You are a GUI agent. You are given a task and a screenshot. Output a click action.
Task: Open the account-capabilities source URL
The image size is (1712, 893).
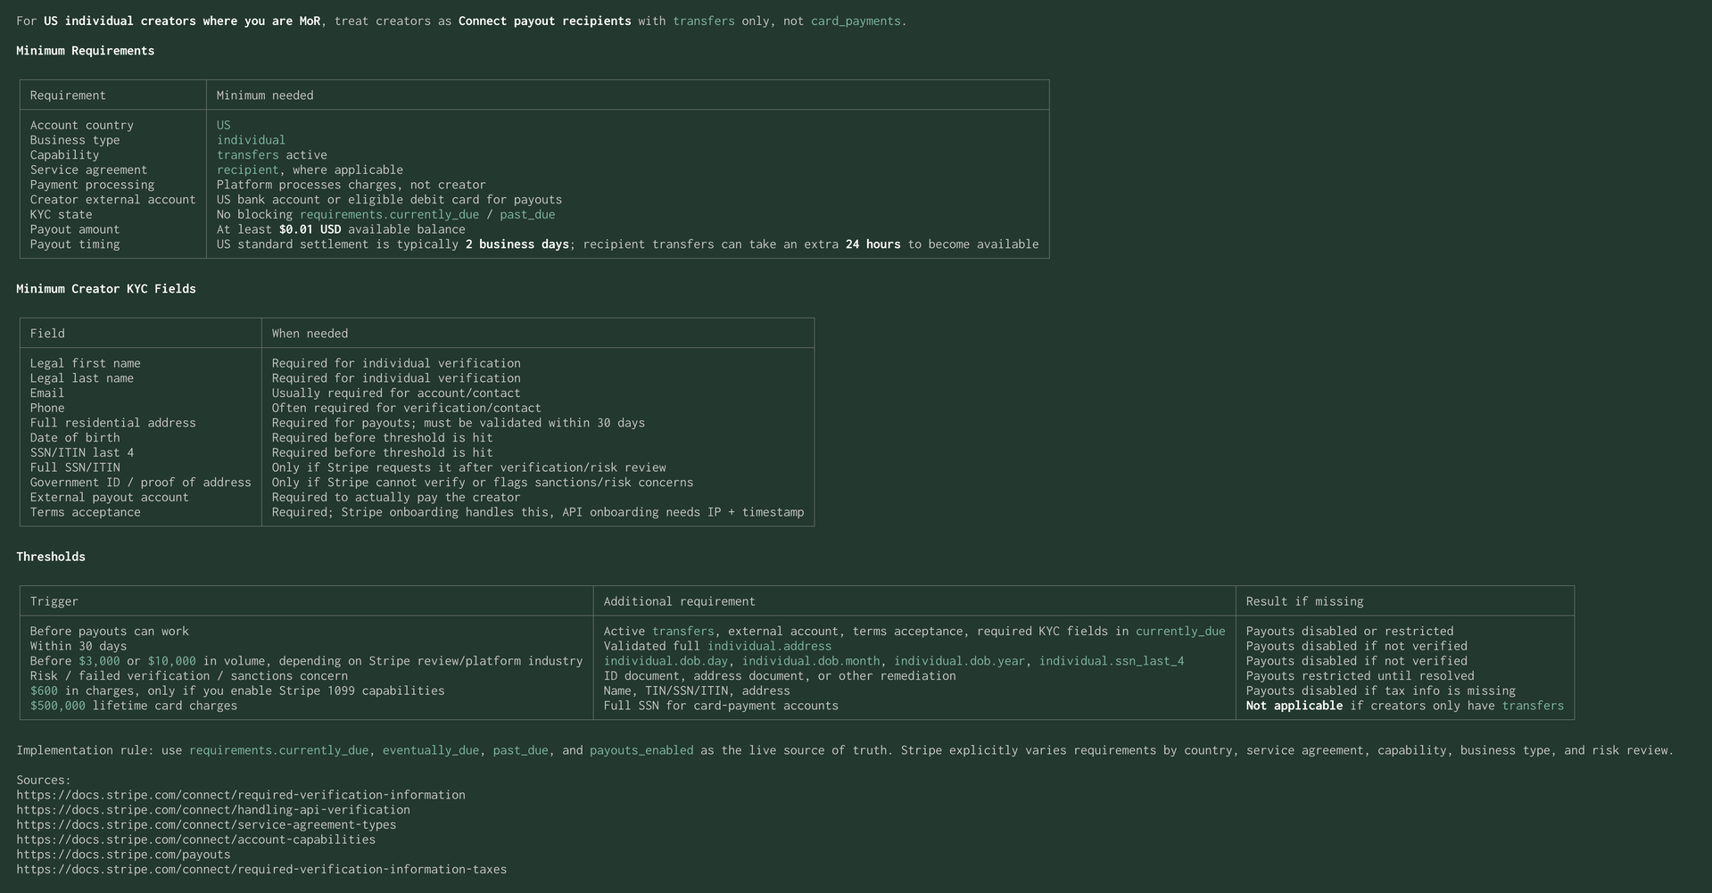(x=196, y=839)
